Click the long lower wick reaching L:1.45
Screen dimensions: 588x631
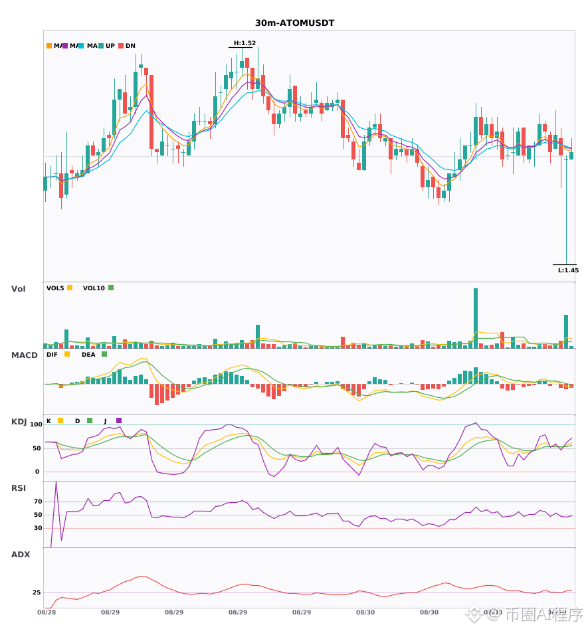tap(566, 213)
